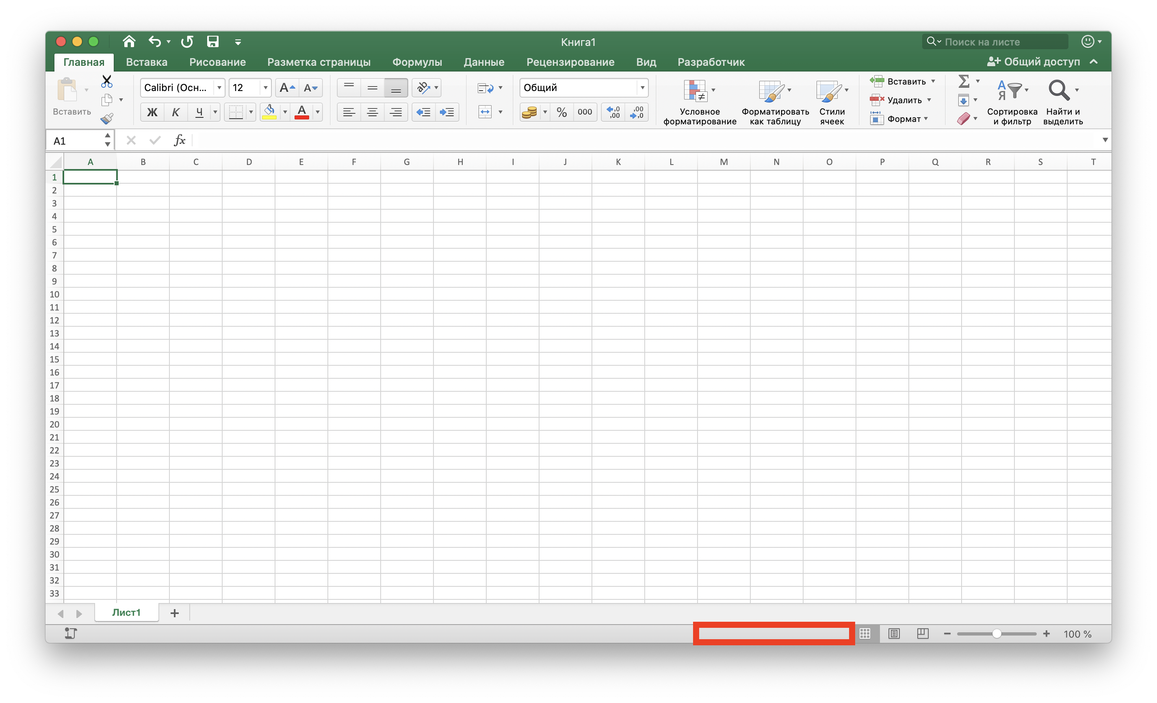The image size is (1157, 703).
Task: Open the Calibri font name dropdown
Action: [x=219, y=88]
